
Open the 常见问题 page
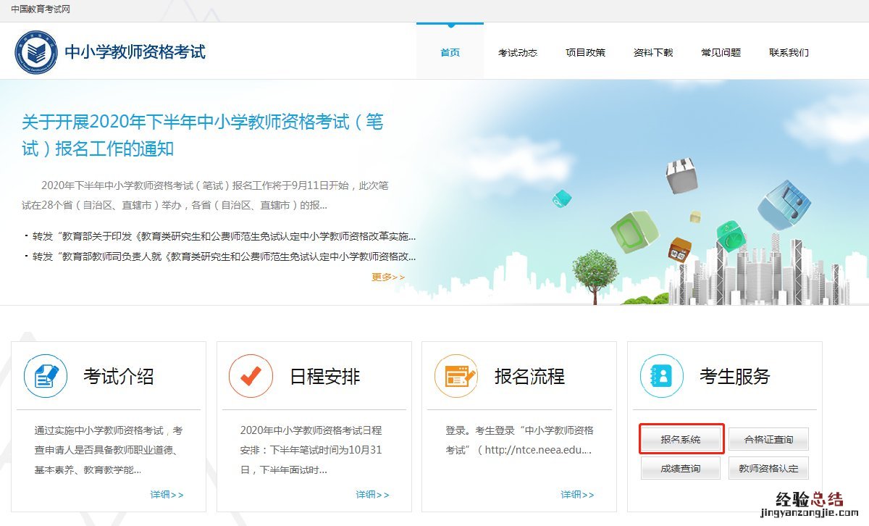click(721, 53)
